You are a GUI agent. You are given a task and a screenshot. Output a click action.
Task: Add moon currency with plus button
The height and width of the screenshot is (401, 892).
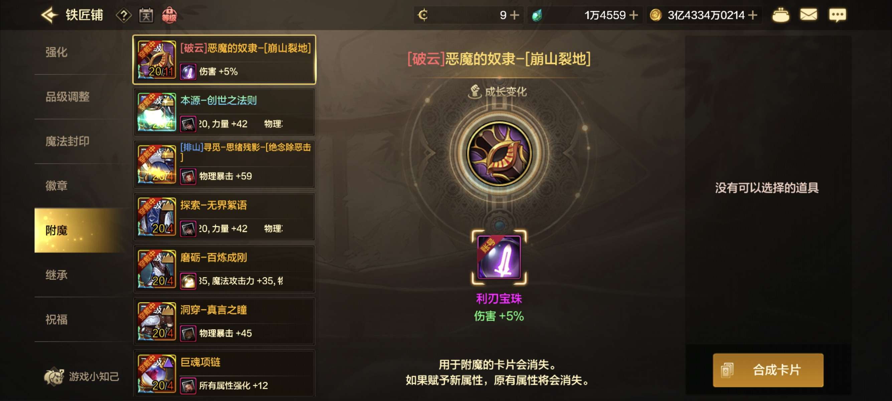click(x=514, y=15)
